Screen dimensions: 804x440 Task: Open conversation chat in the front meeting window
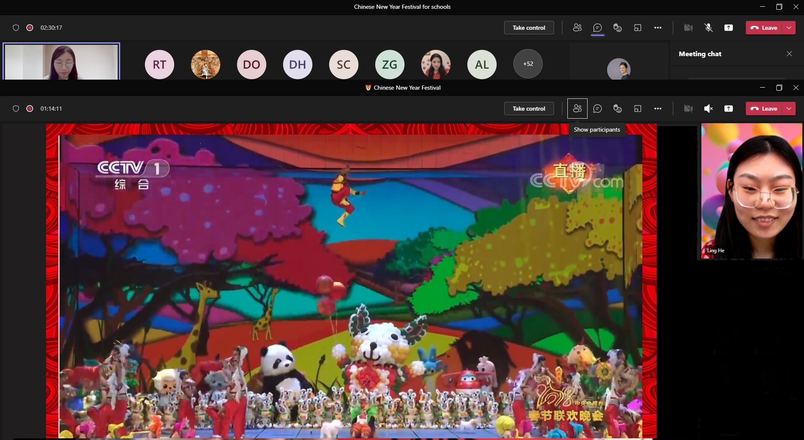598,109
